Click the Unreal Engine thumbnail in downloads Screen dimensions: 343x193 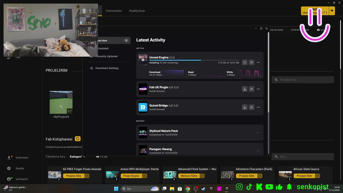[x=143, y=60]
